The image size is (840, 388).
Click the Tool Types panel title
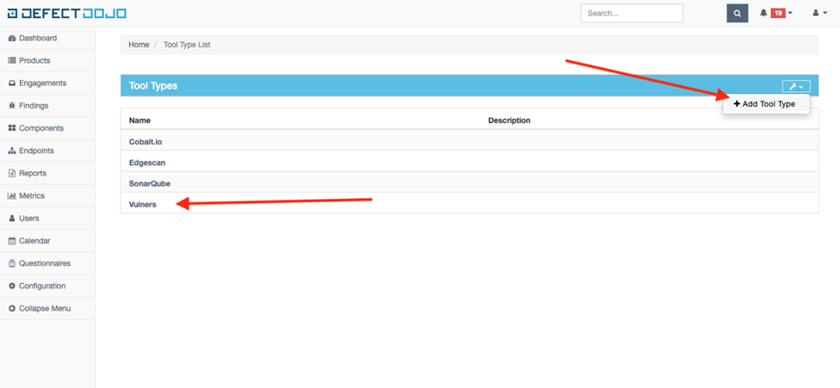pos(153,86)
